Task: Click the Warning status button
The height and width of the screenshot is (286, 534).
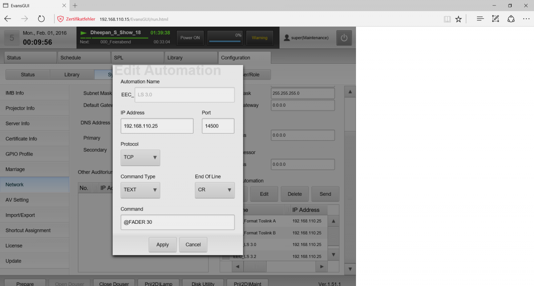Action: pos(259,38)
